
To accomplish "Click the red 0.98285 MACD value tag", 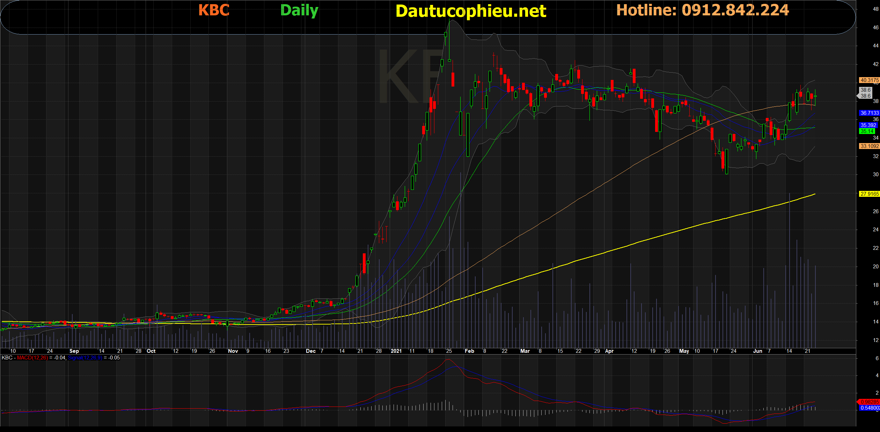I will pyautogui.click(x=869, y=402).
